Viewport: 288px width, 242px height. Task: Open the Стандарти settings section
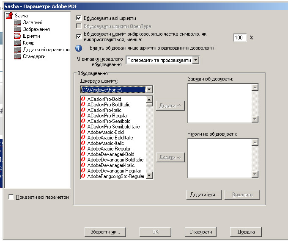point(34,56)
